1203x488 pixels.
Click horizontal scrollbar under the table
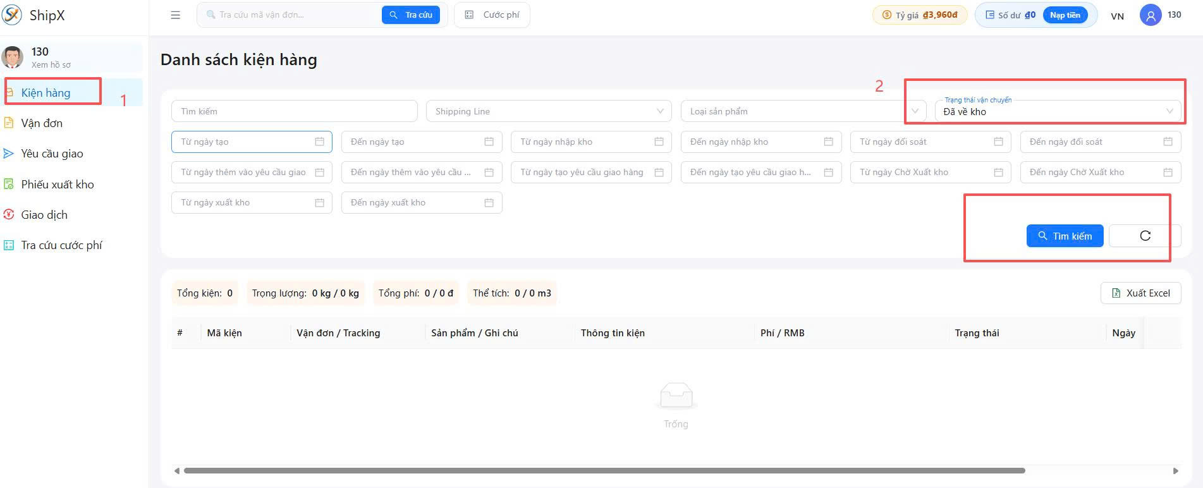pyautogui.click(x=604, y=471)
